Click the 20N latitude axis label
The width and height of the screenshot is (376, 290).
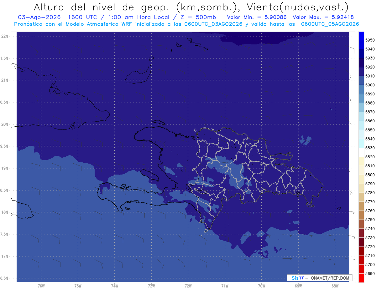tap(5, 124)
